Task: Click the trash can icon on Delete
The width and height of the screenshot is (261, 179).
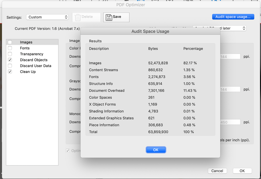Action: point(78,17)
